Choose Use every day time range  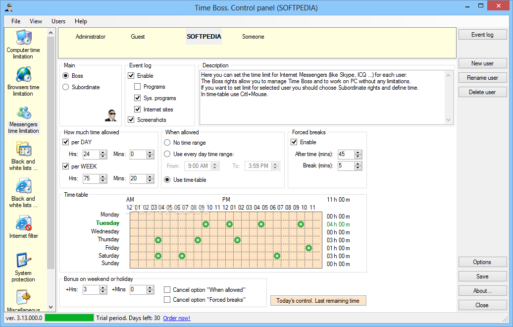click(167, 154)
